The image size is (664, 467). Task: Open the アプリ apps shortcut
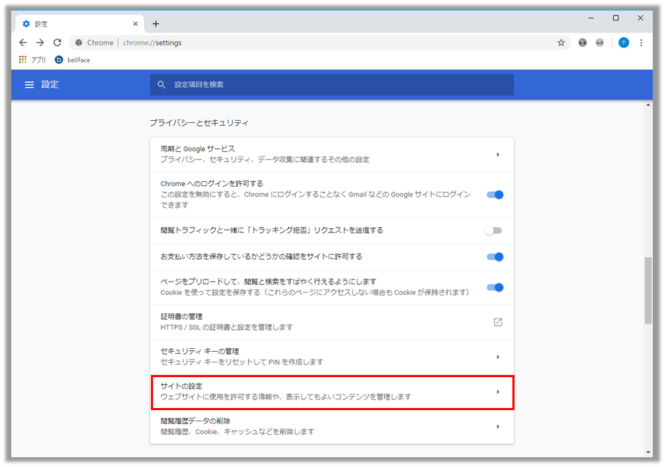[x=32, y=60]
